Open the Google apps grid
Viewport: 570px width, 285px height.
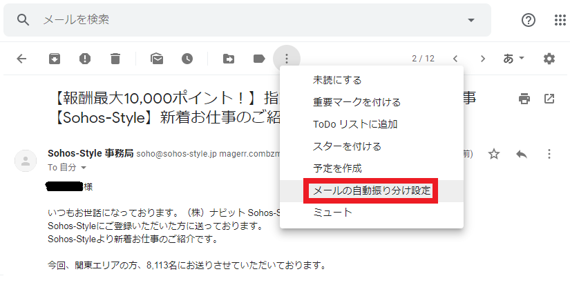point(560,20)
